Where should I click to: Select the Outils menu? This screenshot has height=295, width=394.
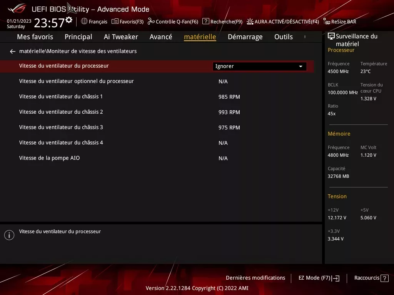point(284,36)
